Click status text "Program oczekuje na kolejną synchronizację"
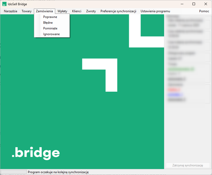This screenshot has height=175, width=212. coord(58,172)
